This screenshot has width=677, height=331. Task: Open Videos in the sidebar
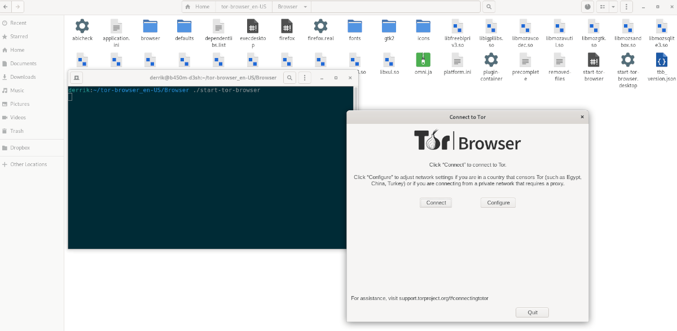pyautogui.click(x=32, y=118)
